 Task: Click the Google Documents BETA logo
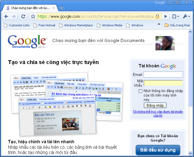pyautogui.click(x=28, y=42)
